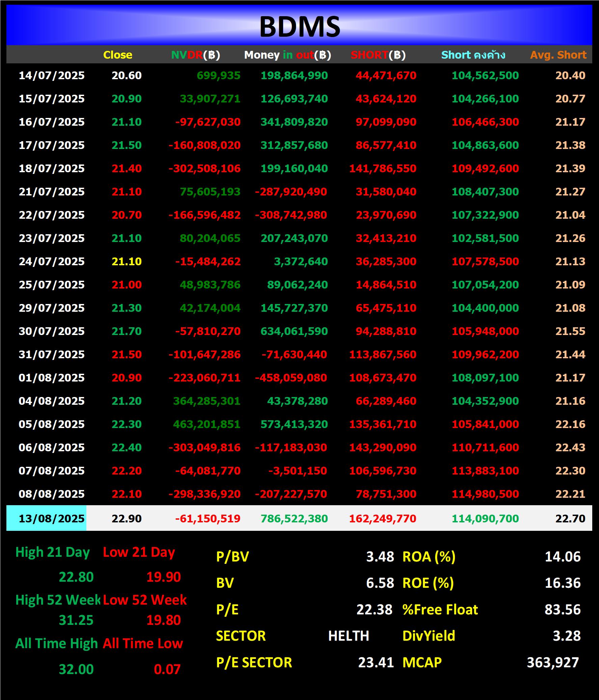Click 52-week low value 19.80
The width and height of the screenshot is (599, 700).
coord(164,620)
